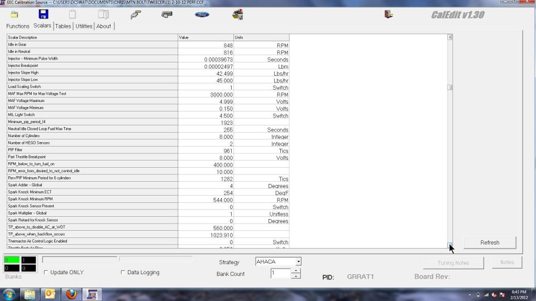This screenshot has width=536, height=301.
Task: Select MAF Voltage Minimum value 0.150
Action: (206, 109)
